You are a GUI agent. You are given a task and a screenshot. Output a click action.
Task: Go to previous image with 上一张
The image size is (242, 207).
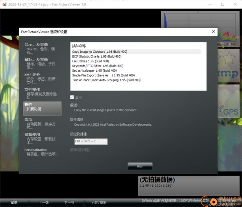pos(44,203)
